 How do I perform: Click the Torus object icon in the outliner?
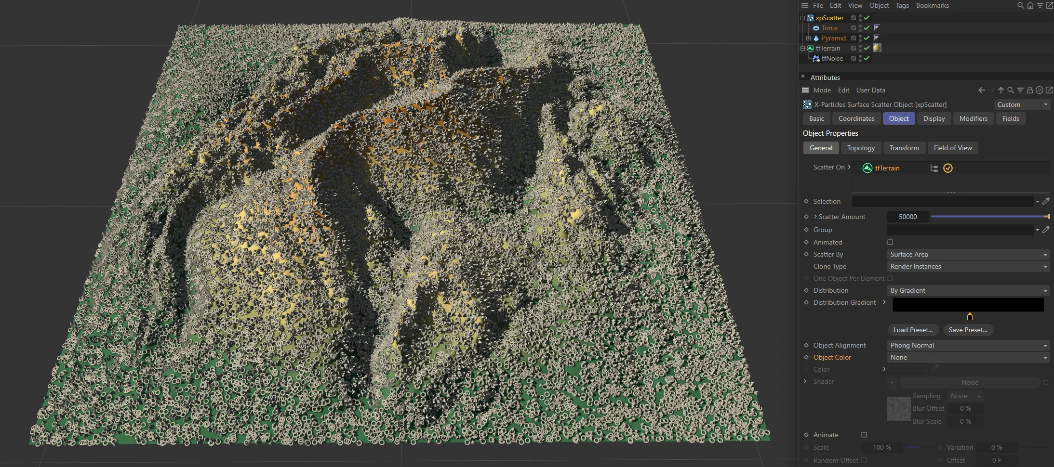[x=817, y=28]
